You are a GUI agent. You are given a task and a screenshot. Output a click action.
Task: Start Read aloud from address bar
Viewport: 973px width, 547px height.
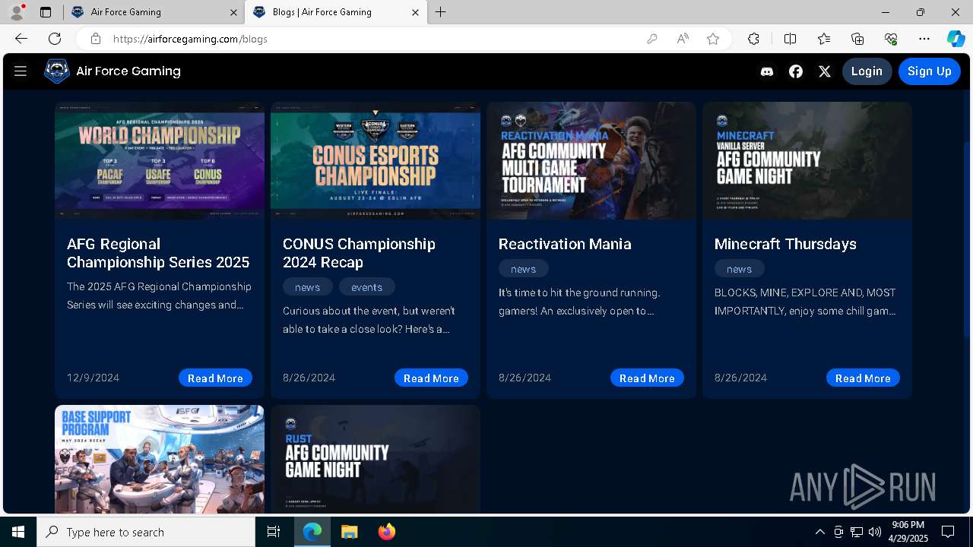click(x=683, y=39)
